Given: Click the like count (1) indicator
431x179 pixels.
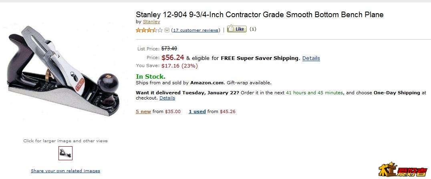Looking at the screenshot, I should 253,29.
